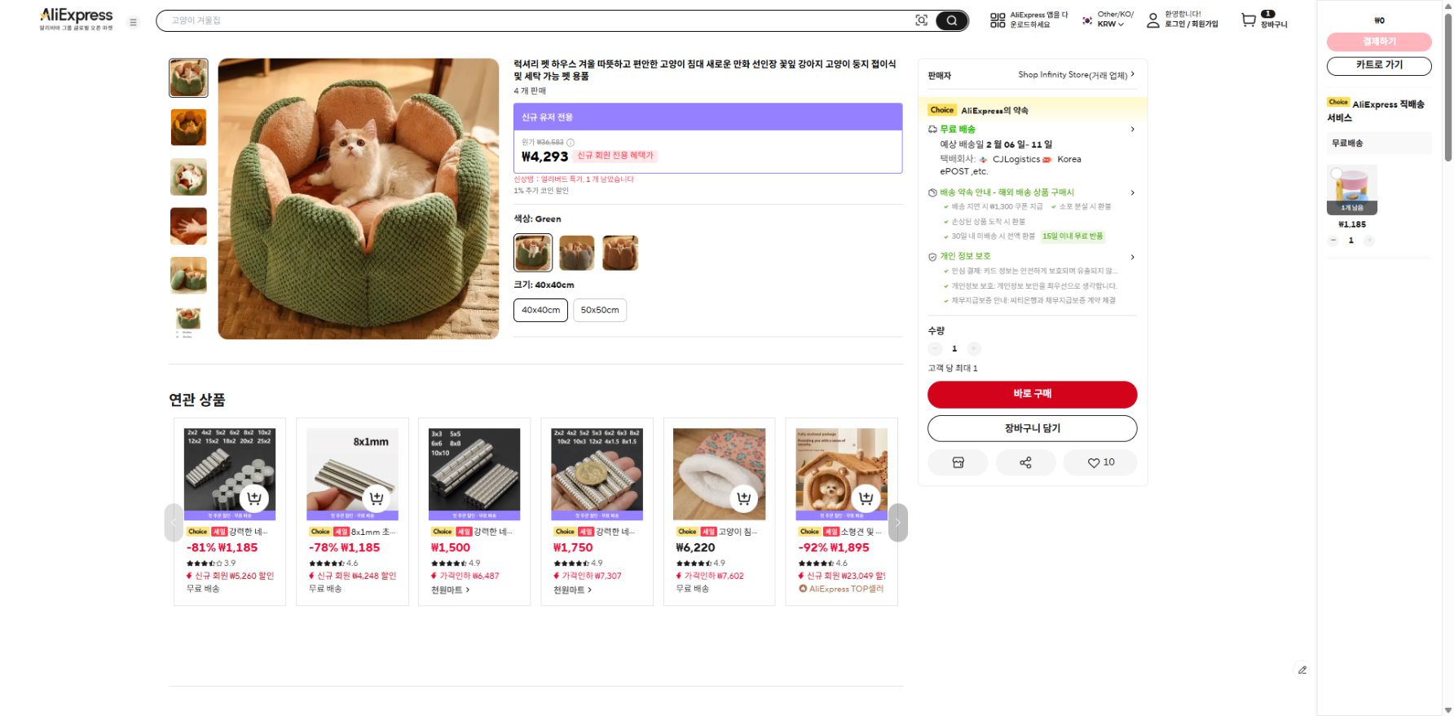
Task: Click the 장바구니 담기 button
Action: 1032,428
